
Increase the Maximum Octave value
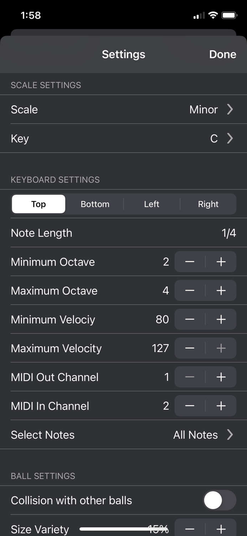pyautogui.click(x=221, y=291)
